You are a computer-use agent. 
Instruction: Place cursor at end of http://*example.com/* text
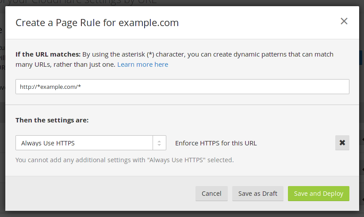click(x=81, y=87)
